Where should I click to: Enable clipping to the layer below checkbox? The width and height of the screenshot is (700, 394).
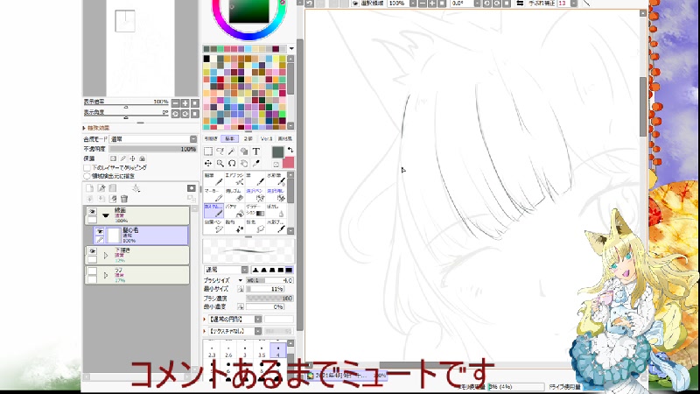pyautogui.click(x=87, y=166)
